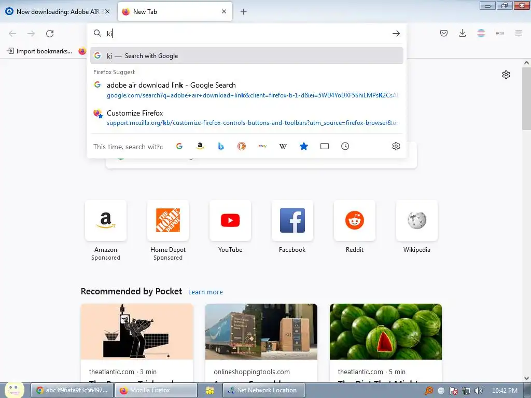The height and width of the screenshot is (398, 531).
Task: Search this time with Google
Action: click(179, 146)
